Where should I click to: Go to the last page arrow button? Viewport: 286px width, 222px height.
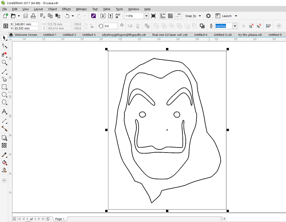tap(44, 219)
